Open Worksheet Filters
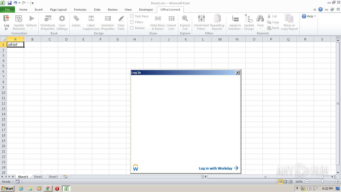The width and height of the screenshot is (341, 192). (201, 22)
